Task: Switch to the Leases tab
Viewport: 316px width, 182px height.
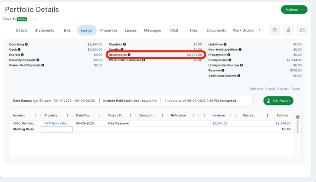Action: point(130,30)
